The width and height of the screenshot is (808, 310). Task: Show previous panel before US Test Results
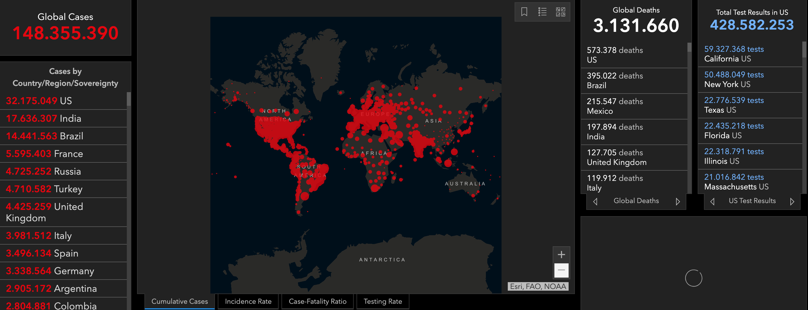712,201
